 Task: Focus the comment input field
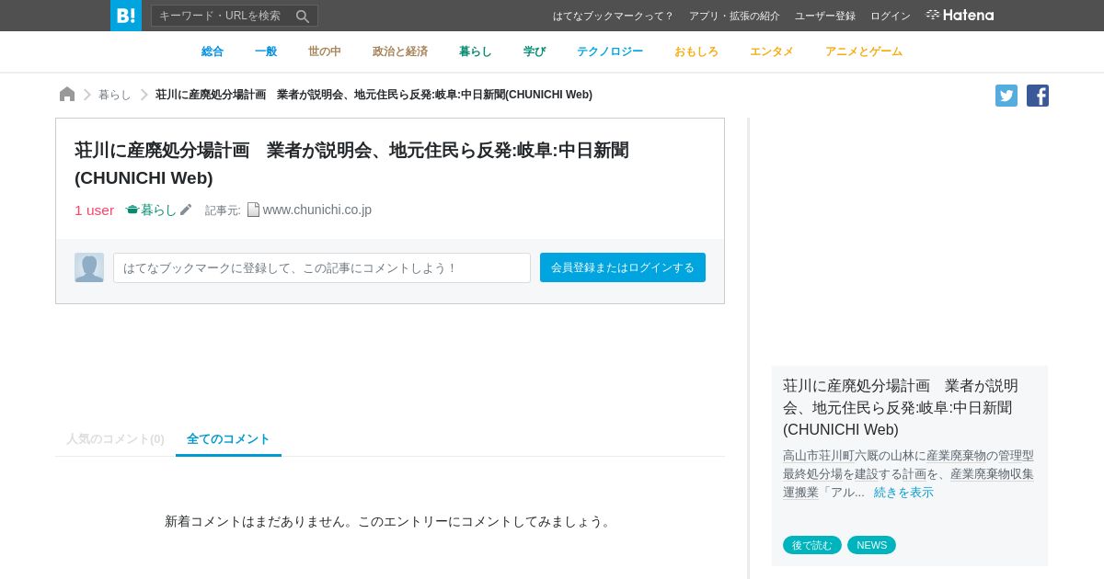pyautogui.click(x=322, y=267)
